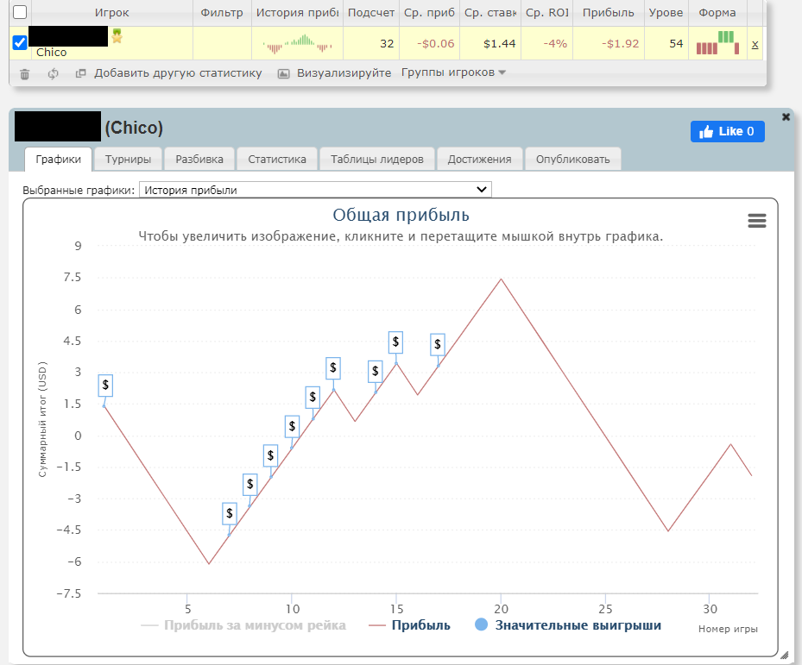Screen dimensions: 802x665
Task: Toggle Прибыль за минусом рейка legend series
Action: click(x=243, y=625)
